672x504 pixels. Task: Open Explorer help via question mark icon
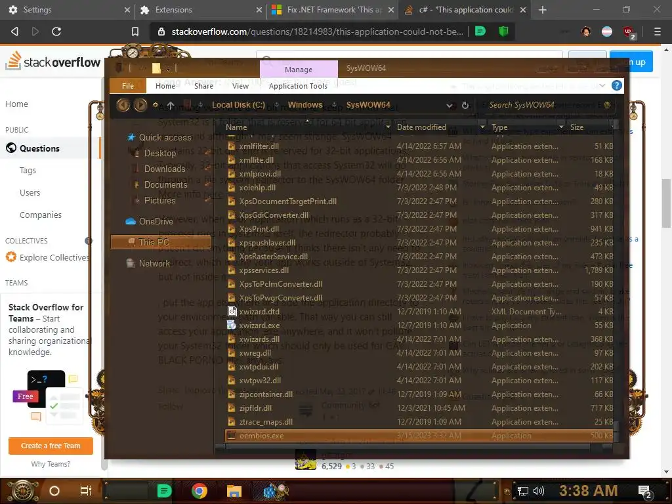click(617, 85)
